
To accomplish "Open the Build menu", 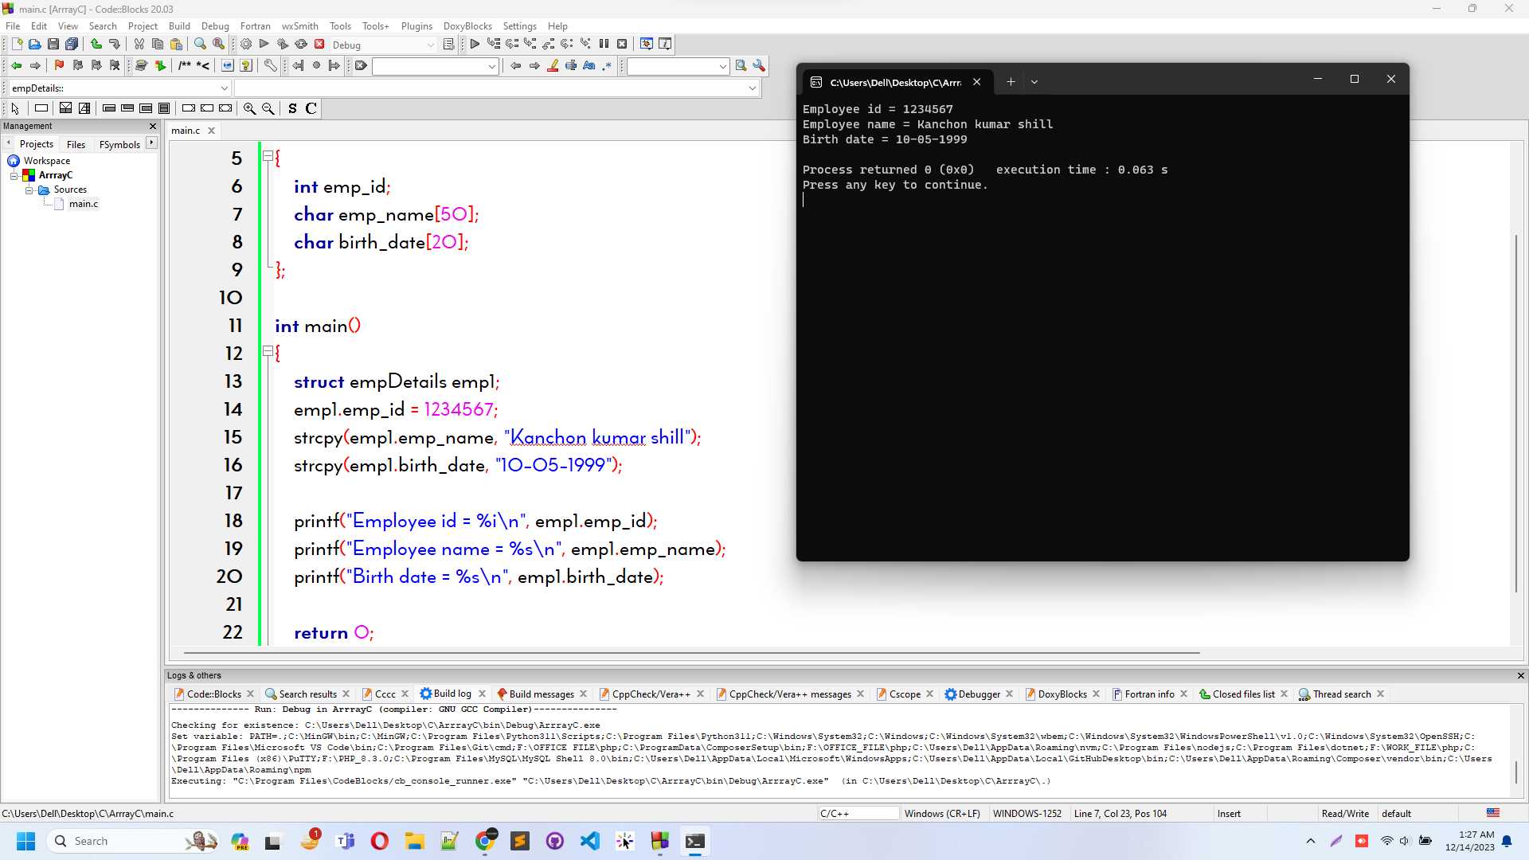I will [x=179, y=26].
